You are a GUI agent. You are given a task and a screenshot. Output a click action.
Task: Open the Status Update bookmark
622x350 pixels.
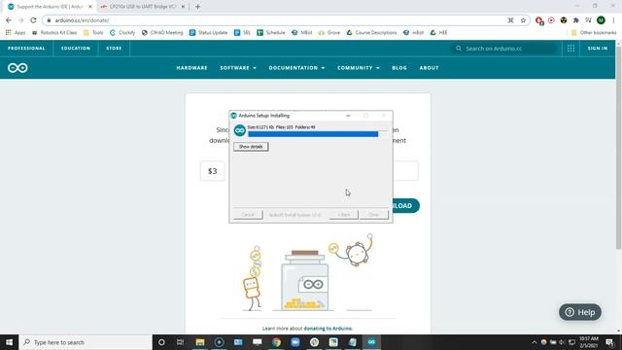[209, 32]
